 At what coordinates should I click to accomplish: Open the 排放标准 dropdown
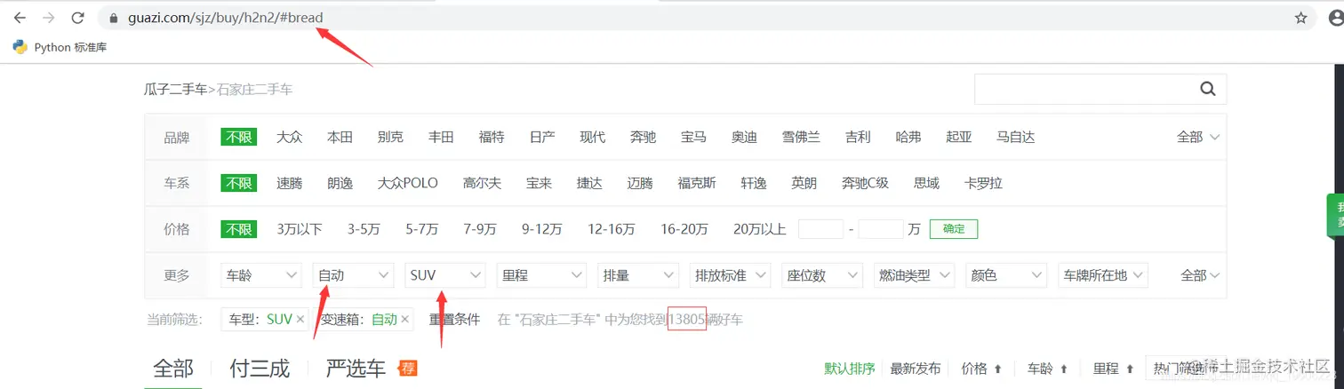(x=731, y=275)
